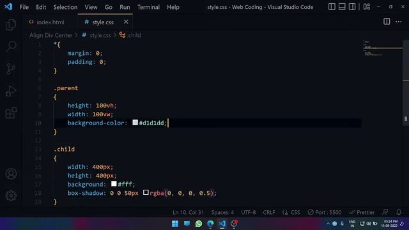Viewport: 409px width, 230px height.
Task: Click the Port : 5500 Live Server status
Action: click(324, 212)
